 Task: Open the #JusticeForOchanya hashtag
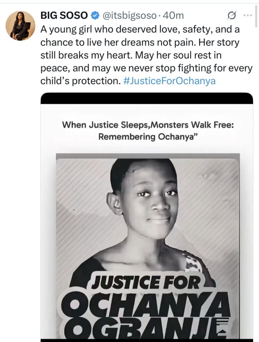[x=169, y=81]
